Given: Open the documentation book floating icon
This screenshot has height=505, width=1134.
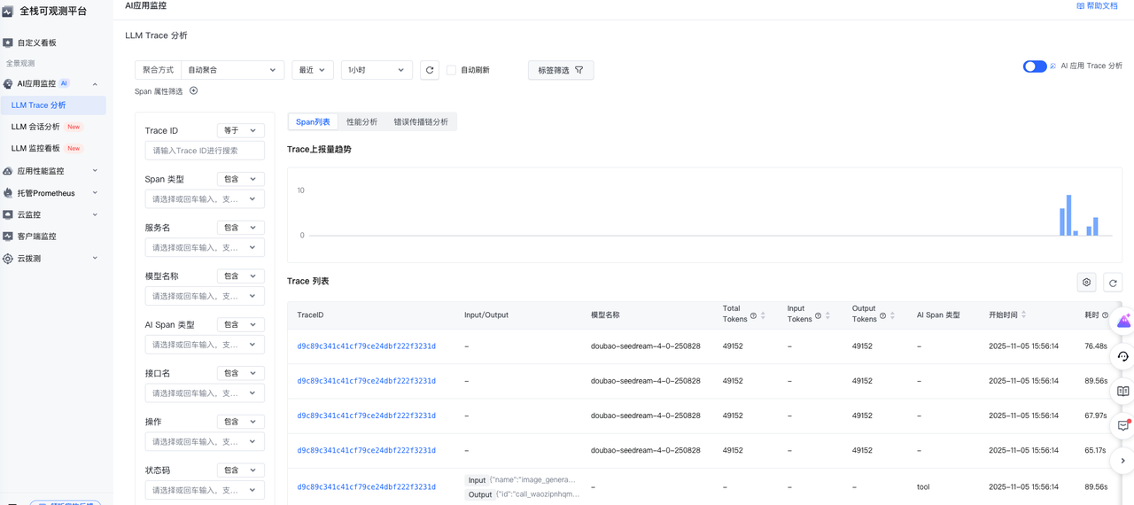Looking at the screenshot, I should pyautogui.click(x=1122, y=391).
